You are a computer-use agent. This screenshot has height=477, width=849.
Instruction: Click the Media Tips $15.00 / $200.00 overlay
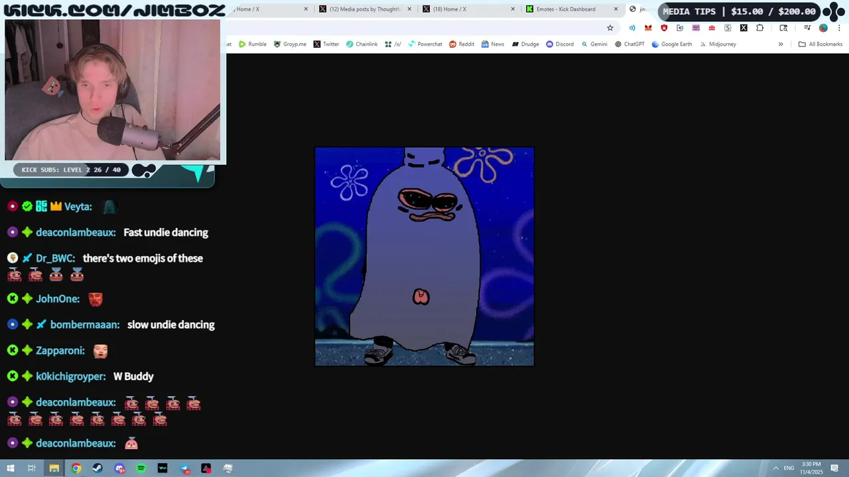[x=739, y=11]
